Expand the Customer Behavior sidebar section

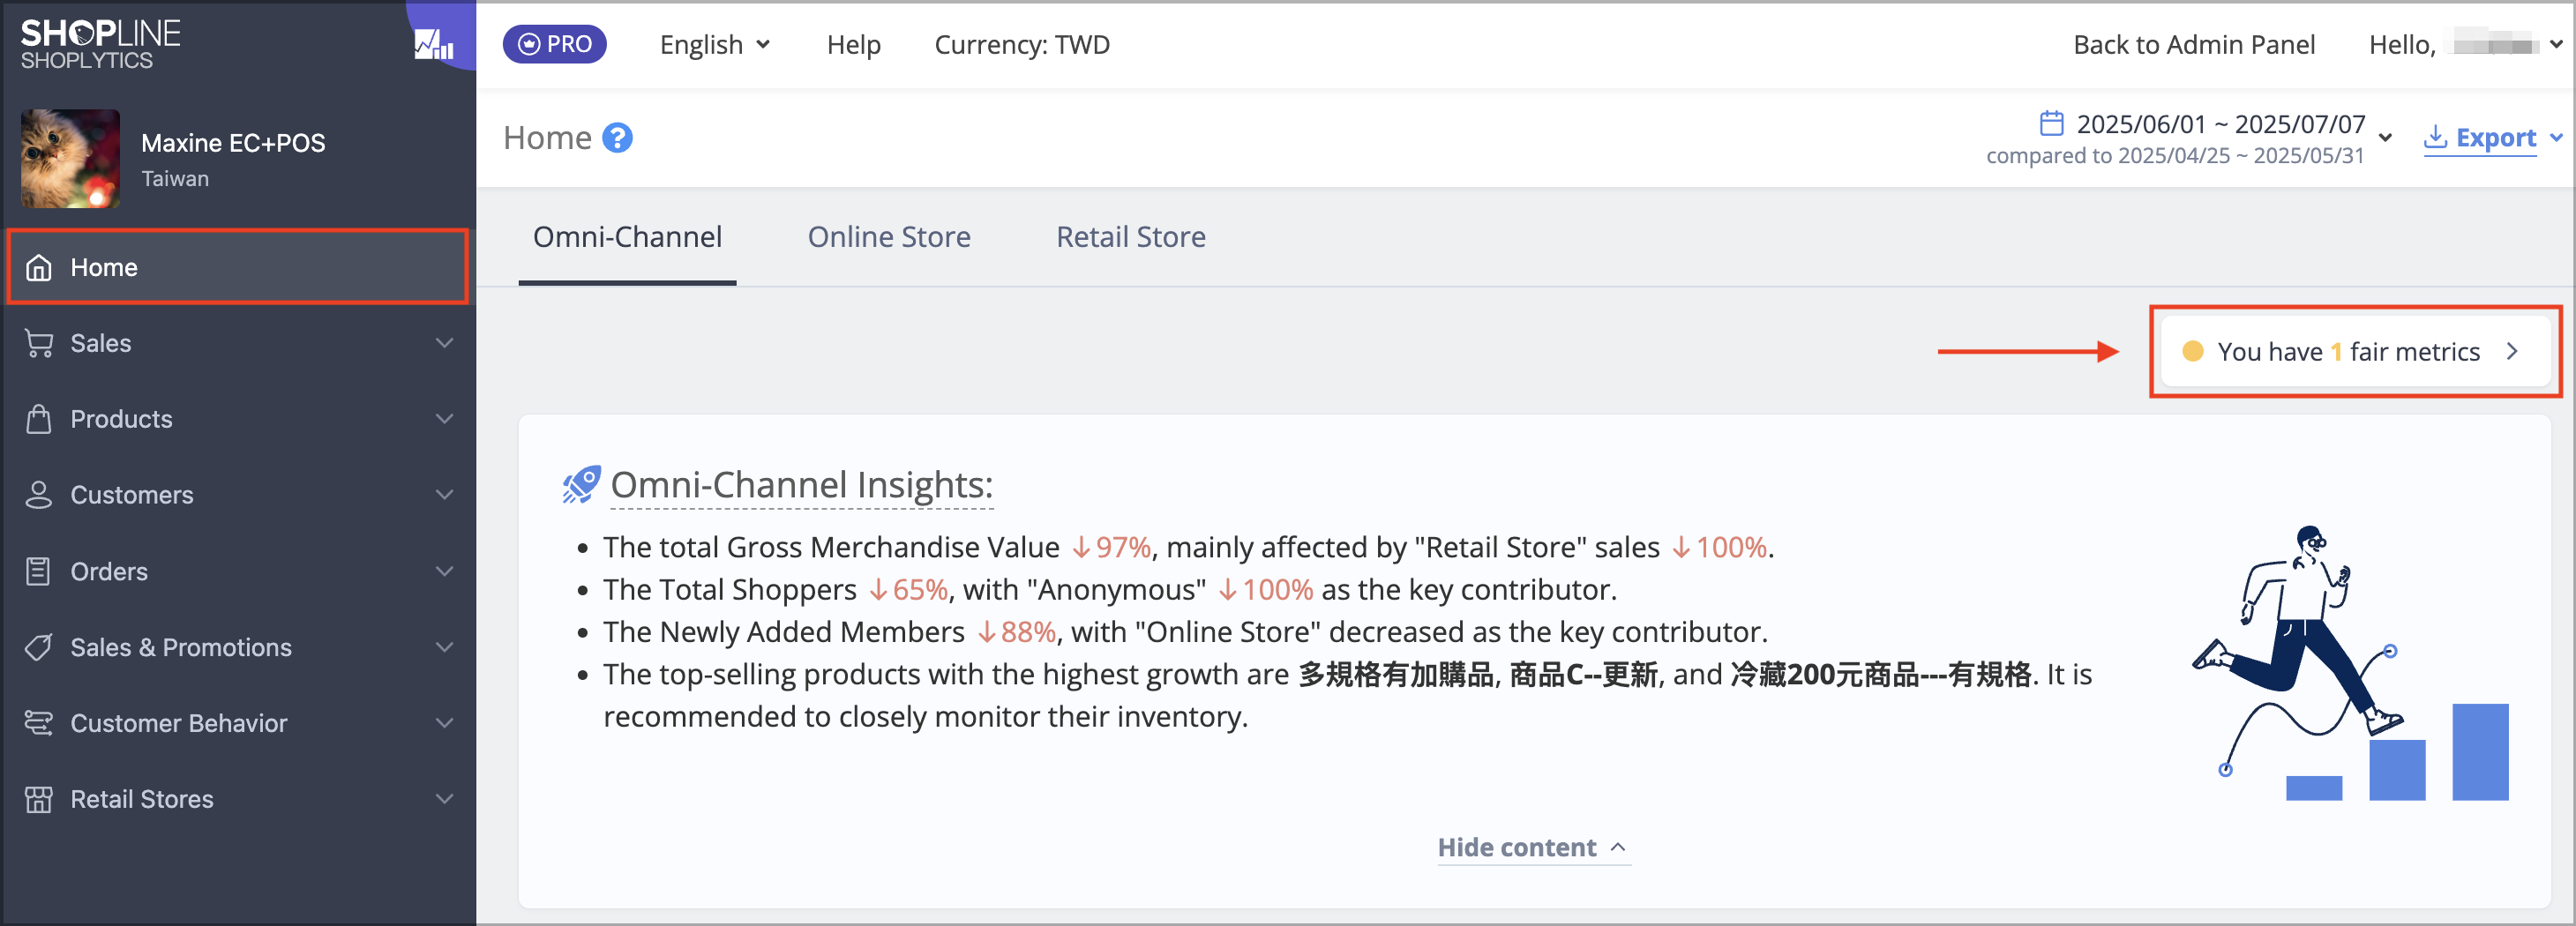237,723
